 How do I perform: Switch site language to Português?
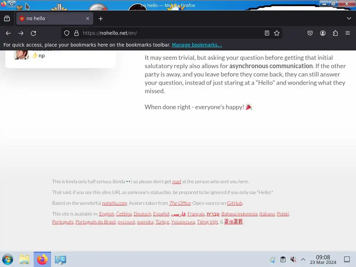click(x=63, y=222)
